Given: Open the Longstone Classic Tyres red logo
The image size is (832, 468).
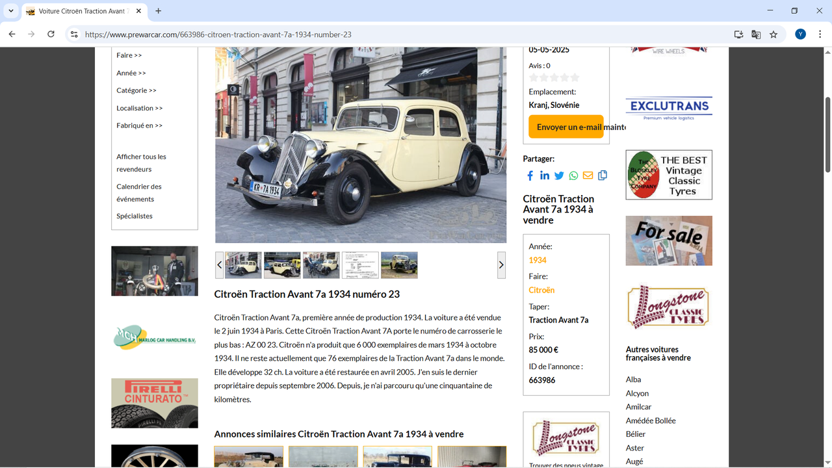Looking at the screenshot, I should pyautogui.click(x=669, y=307).
